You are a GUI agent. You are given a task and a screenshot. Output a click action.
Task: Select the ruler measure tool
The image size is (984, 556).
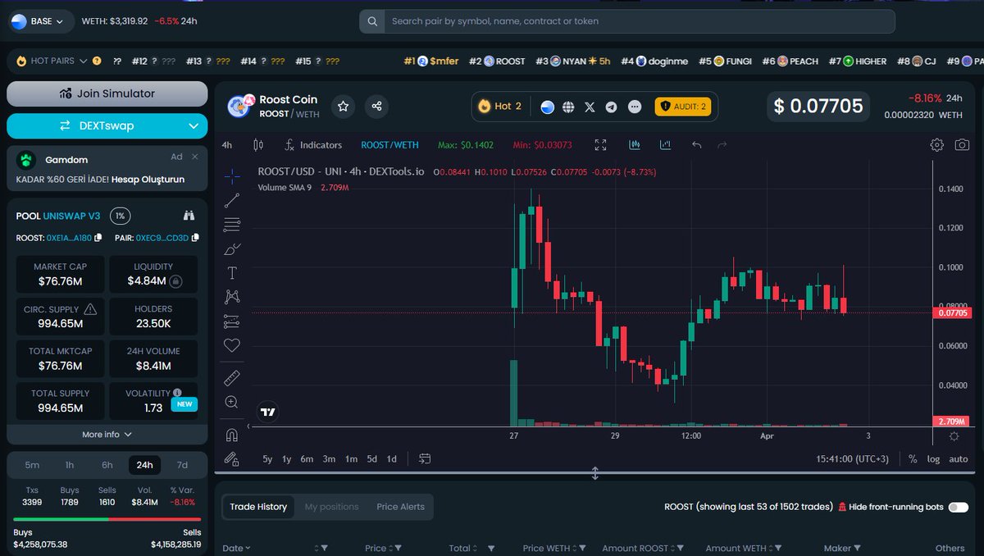click(232, 377)
